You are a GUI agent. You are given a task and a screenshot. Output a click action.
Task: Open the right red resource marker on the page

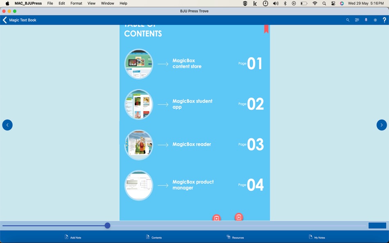[239, 217]
